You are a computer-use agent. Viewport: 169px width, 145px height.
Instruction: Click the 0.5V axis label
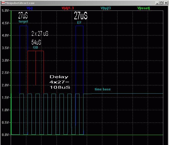point(5,122)
